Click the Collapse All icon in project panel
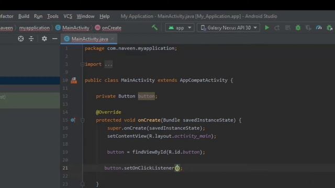 coord(31,39)
